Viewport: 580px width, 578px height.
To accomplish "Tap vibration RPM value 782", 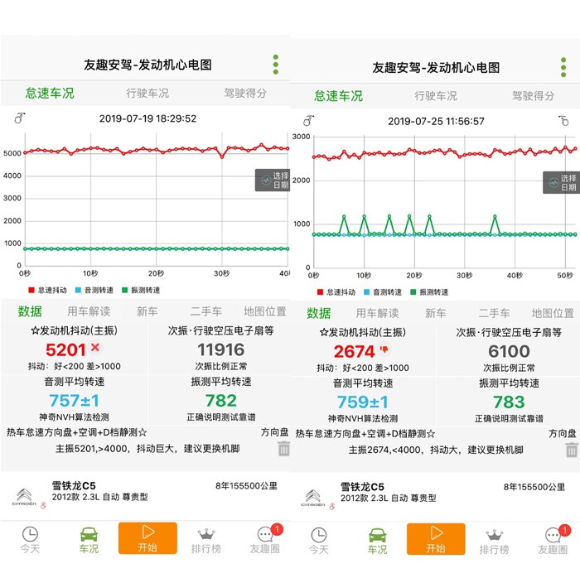I will click(221, 401).
